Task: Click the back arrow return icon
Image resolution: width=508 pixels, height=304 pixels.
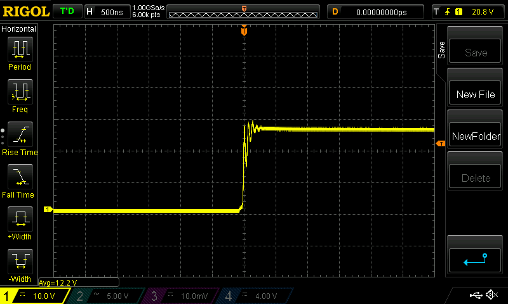Action: [x=476, y=259]
